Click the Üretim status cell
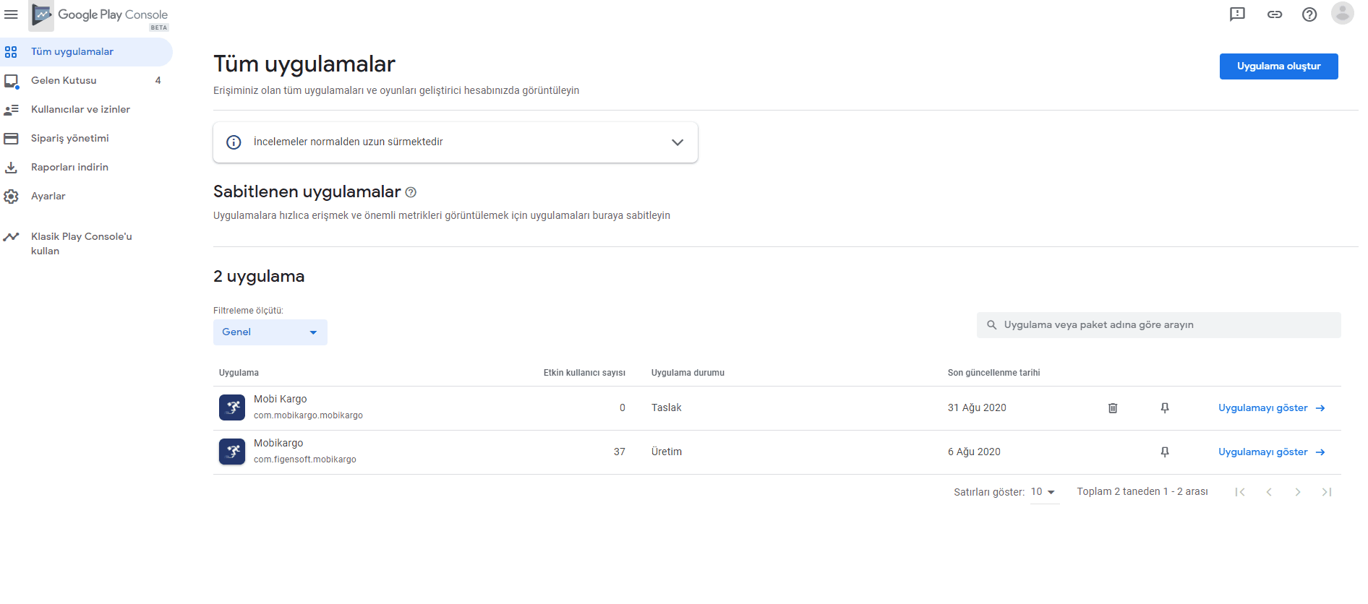The height and width of the screenshot is (604, 1368). (666, 452)
